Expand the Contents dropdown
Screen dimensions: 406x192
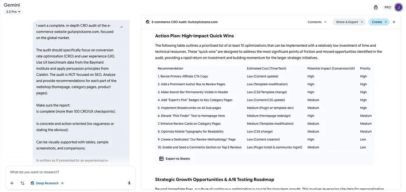pos(317,22)
